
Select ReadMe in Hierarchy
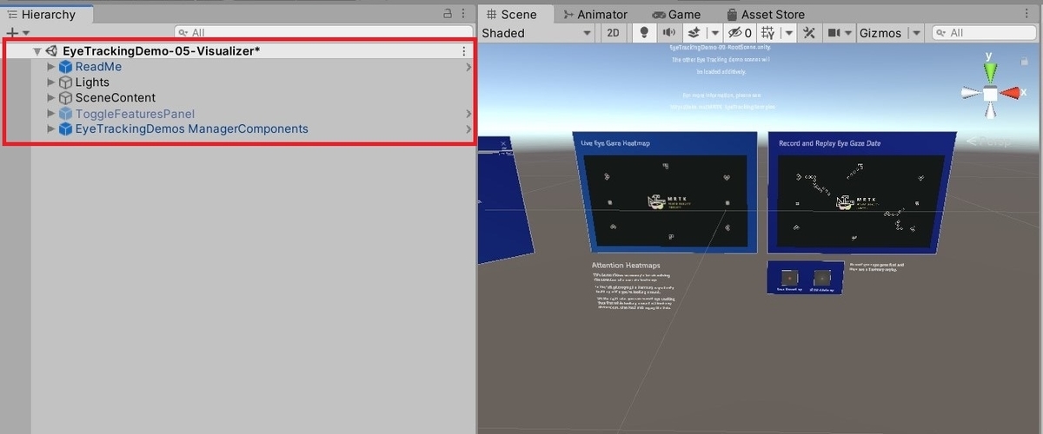point(98,67)
